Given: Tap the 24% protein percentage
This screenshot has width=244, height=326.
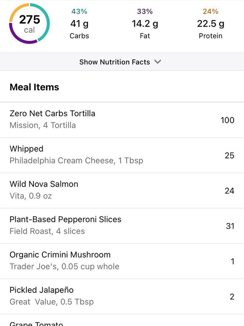Looking at the screenshot, I should (210, 11).
